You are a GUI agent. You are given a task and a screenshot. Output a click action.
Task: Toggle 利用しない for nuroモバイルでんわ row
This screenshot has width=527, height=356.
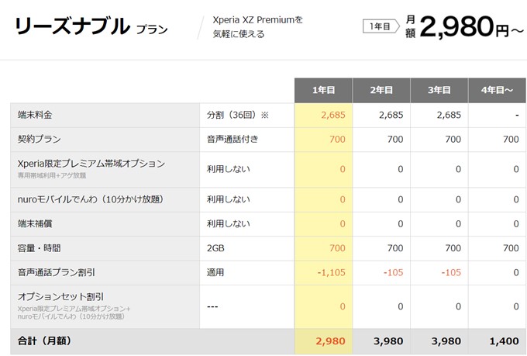pyautogui.click(x=229, y=199)
